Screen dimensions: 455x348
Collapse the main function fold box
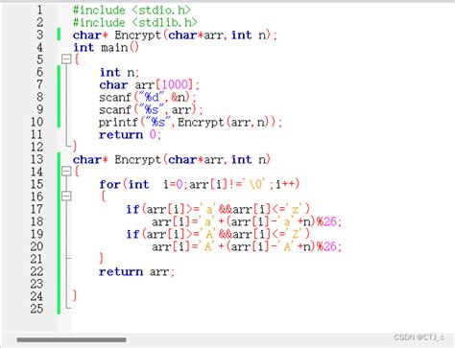66,59
